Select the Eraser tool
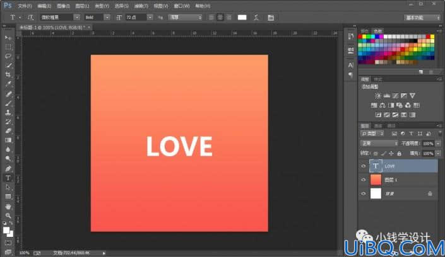445x257 pixels. pos(8,131)
